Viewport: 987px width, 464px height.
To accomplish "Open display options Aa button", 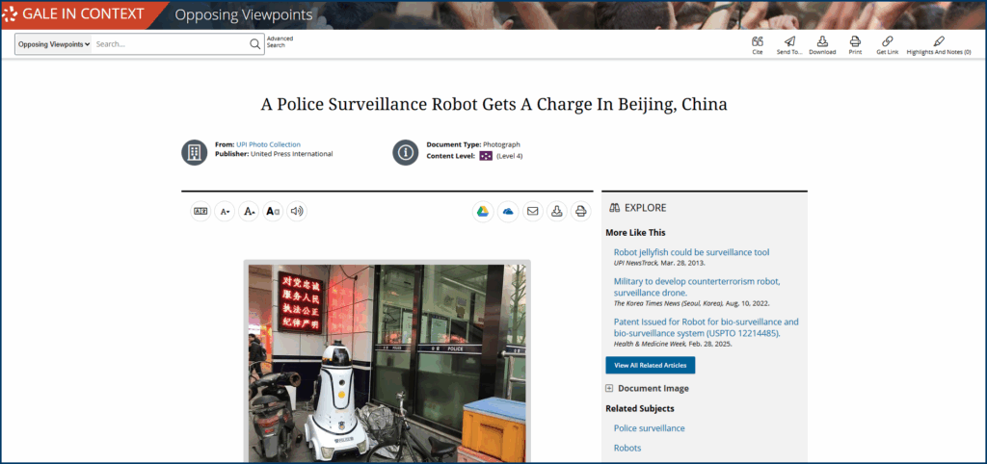I will tap(273, 211).
